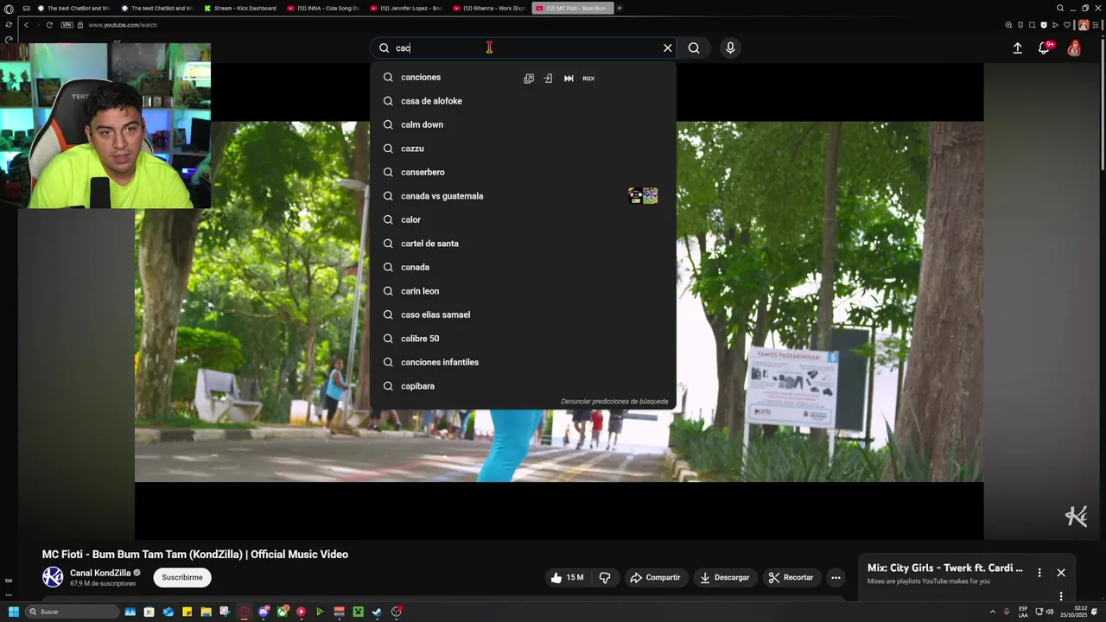The width and height of the screenshot is (1106, 622).
Task: Click thumbnail beside canada vs guatemala suggestion
Action: [x=643, y=196]
